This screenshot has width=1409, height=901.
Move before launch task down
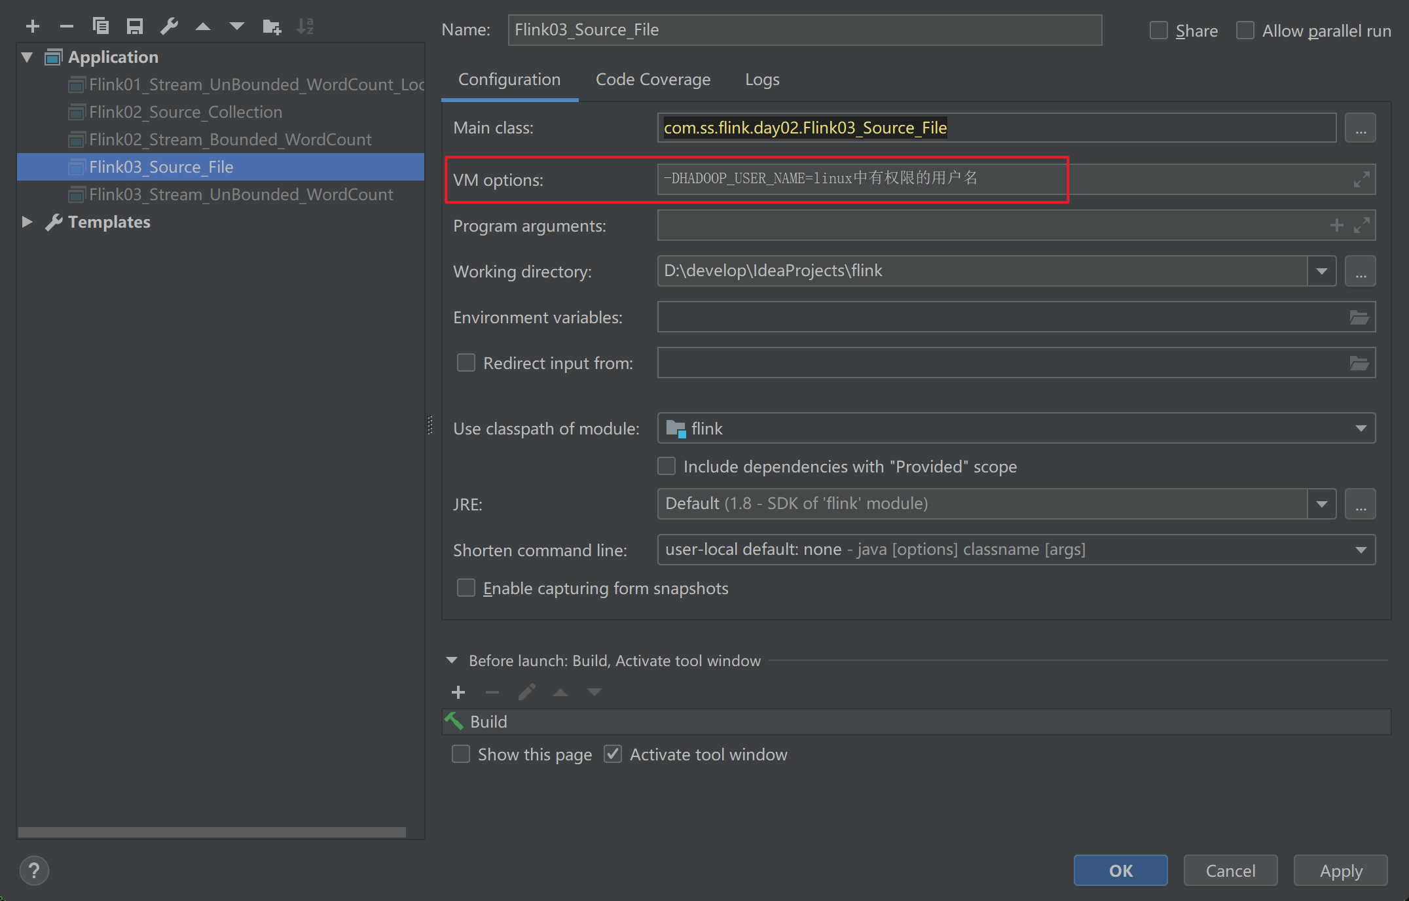point(595,692)
